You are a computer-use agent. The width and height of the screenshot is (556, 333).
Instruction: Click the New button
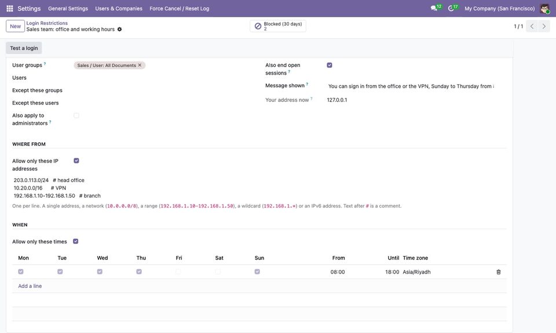15,26
